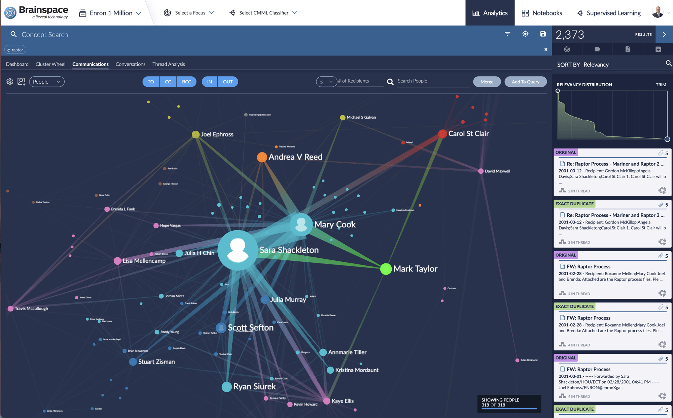Toggle the CC recipient filter

(x=168, y=82)
